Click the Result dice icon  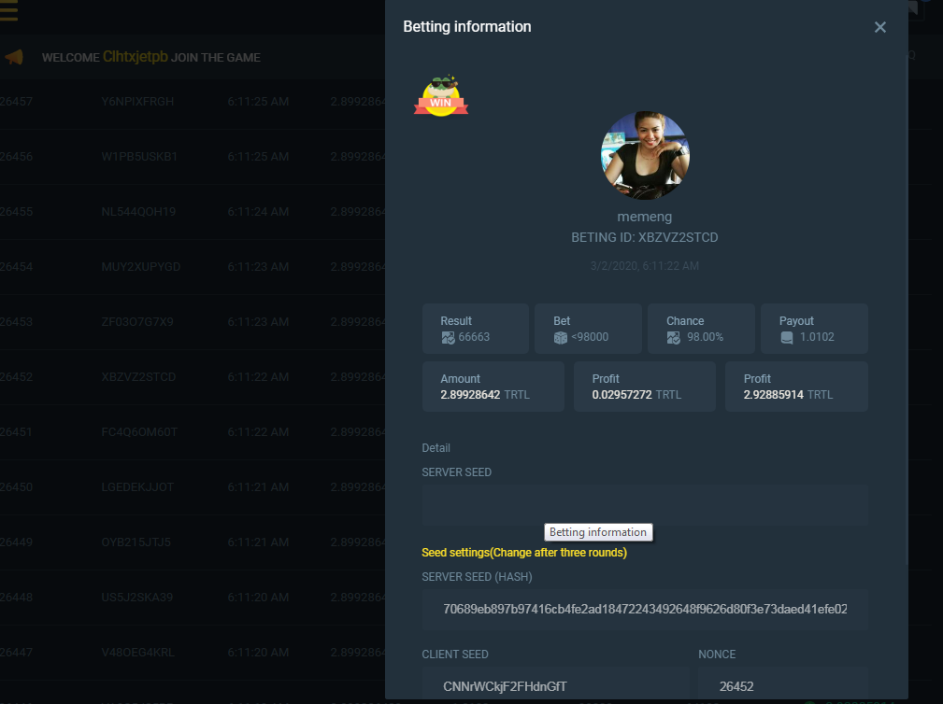click(x=448, y=337)
